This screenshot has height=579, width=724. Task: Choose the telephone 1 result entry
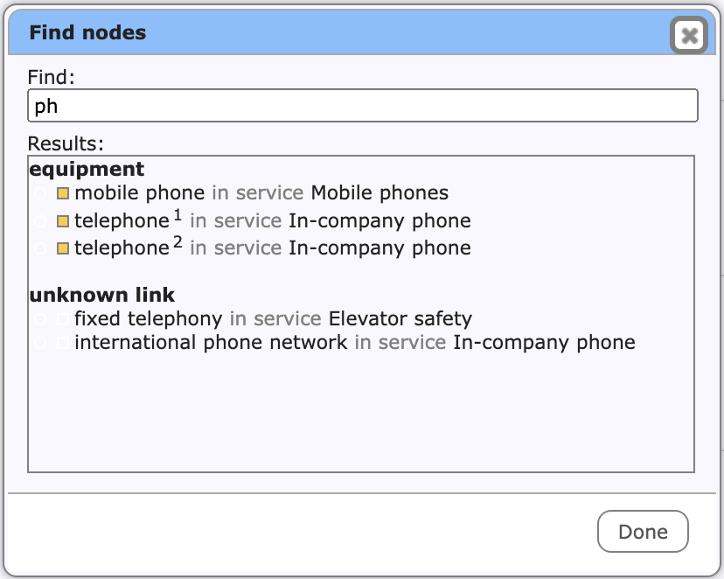[252, 220]
